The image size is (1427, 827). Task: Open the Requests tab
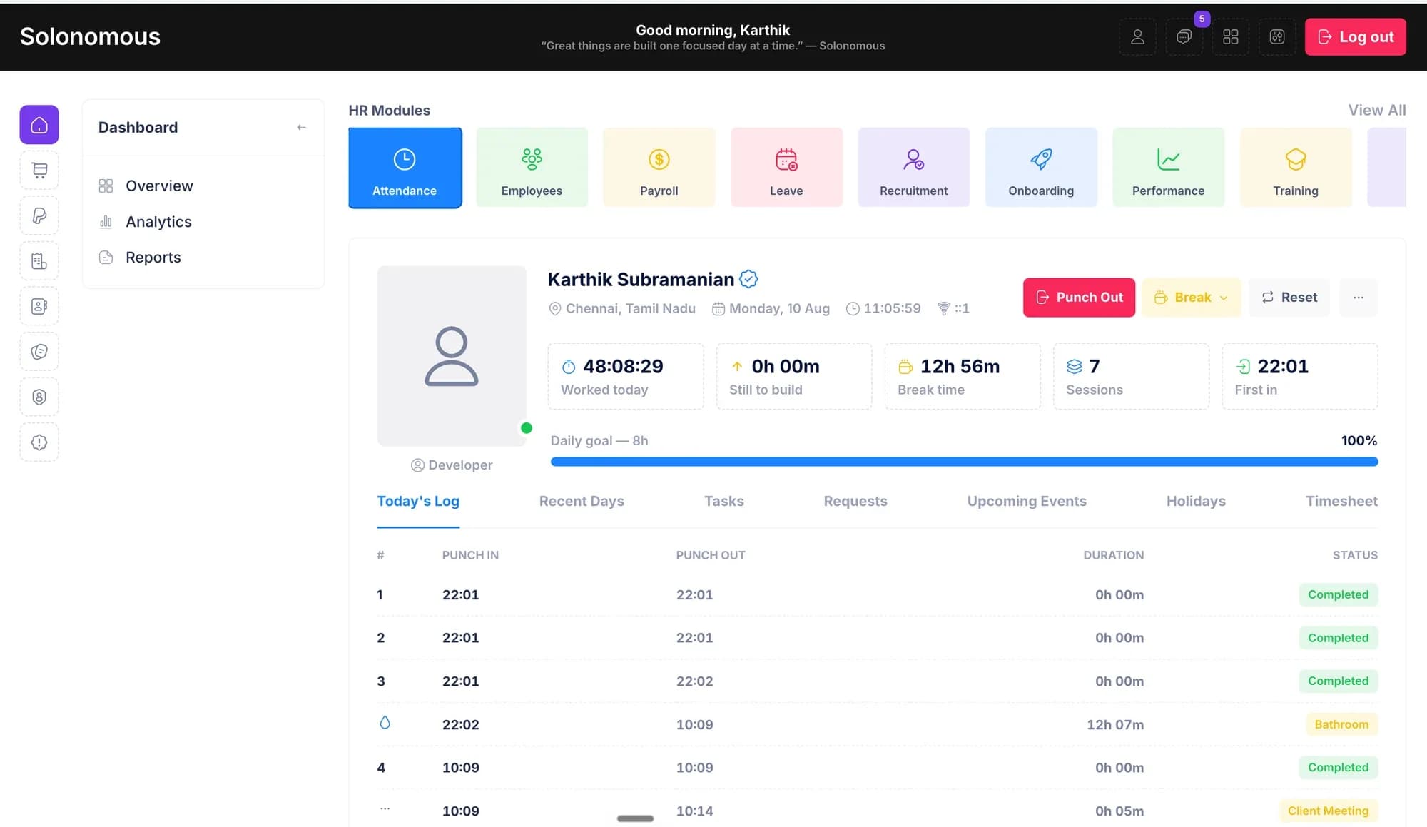(x=855, y=501)
